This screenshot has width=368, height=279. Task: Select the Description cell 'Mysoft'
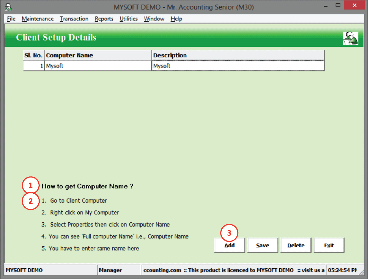pyautogui.click(x=238, y=66)
